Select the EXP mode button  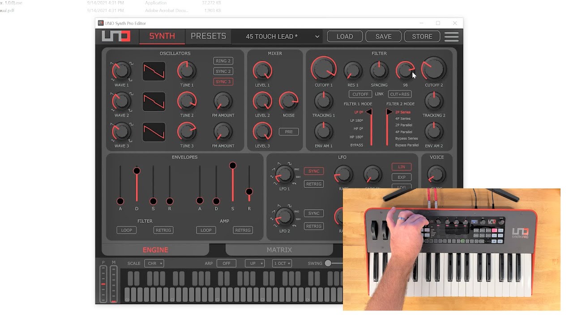tap(402, 177)
